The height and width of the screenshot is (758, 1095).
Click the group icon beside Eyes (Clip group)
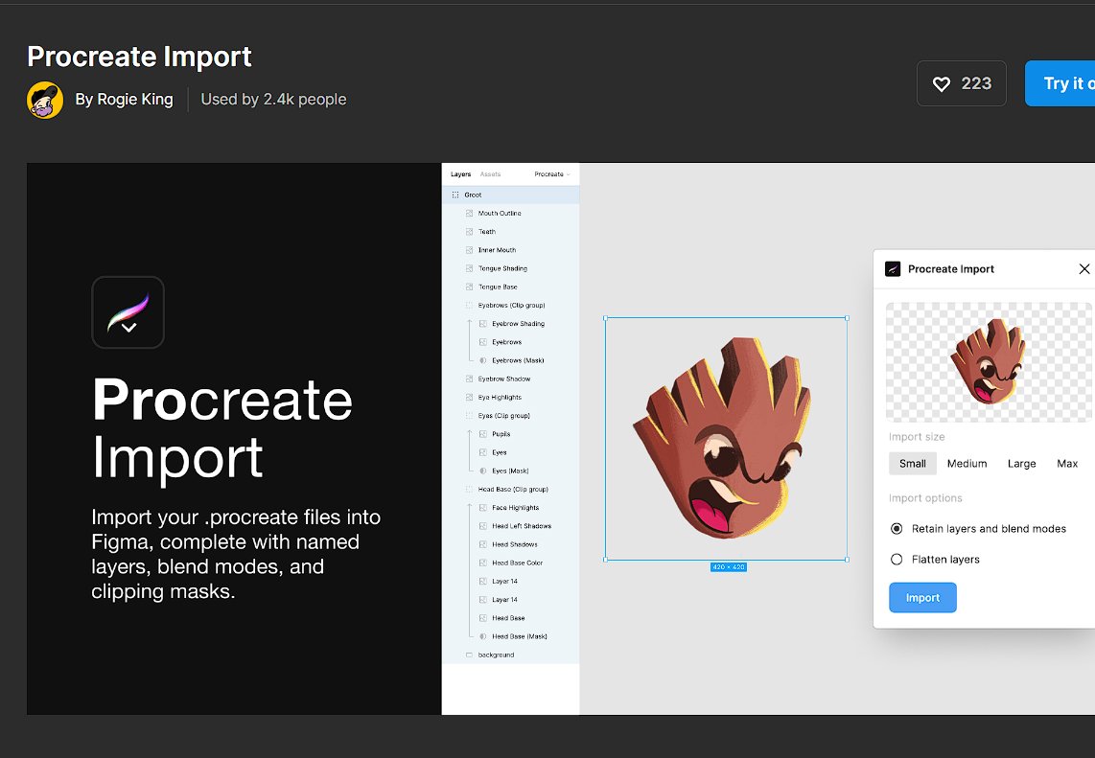click(x=469, y=415)
